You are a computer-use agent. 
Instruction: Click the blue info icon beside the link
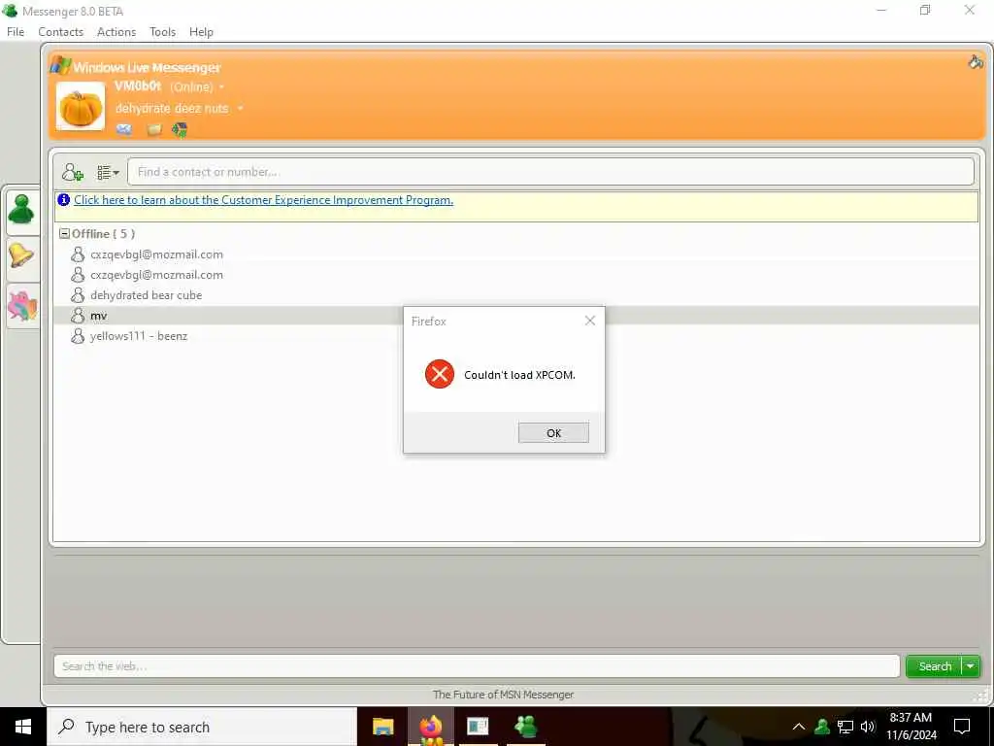tap(63, 200)
